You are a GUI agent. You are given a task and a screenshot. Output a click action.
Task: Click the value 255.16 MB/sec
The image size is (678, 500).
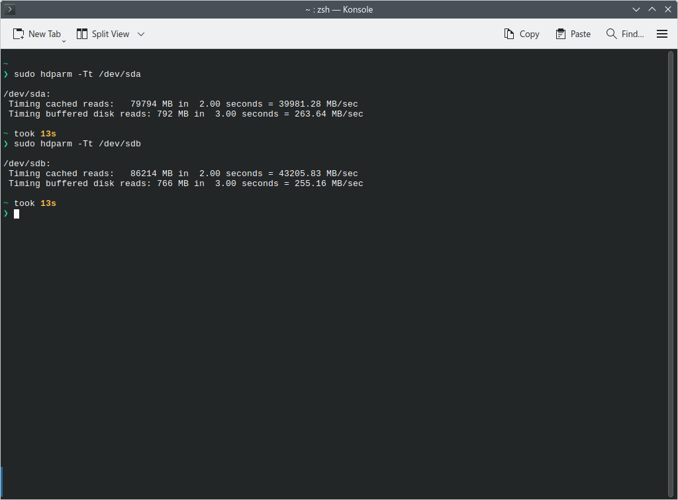pos(328,184)
